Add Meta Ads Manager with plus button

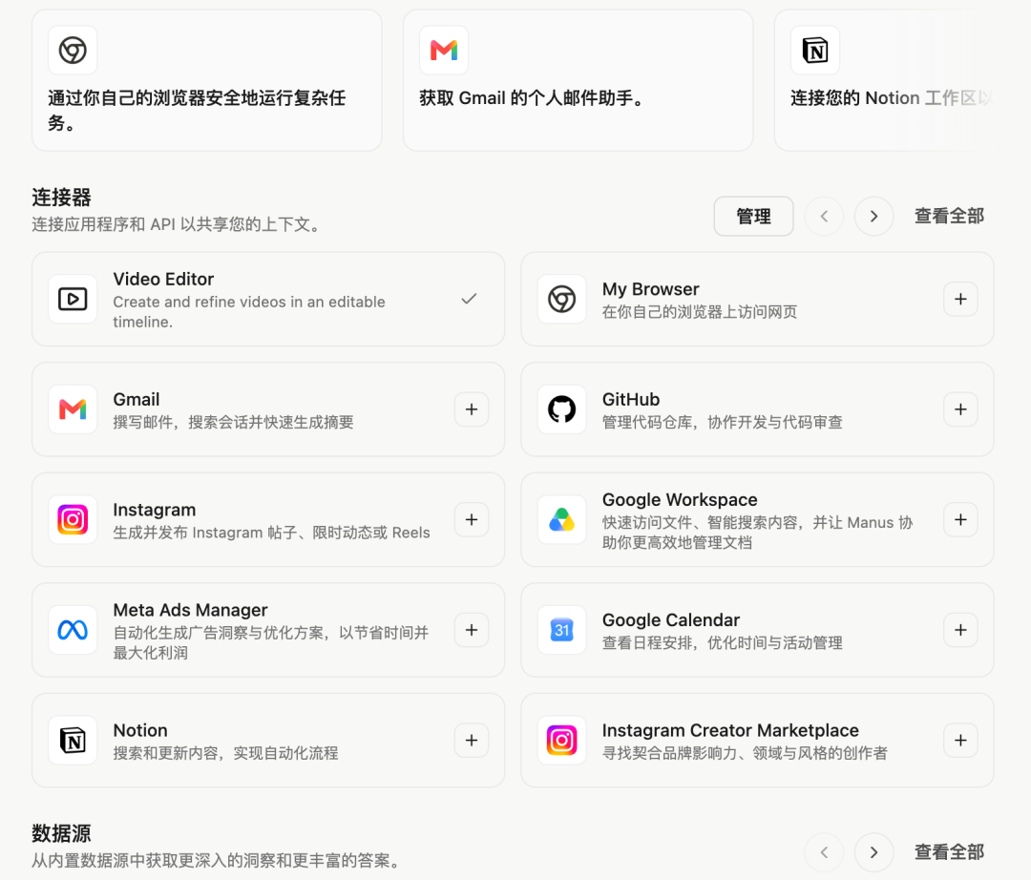point(472,630)
